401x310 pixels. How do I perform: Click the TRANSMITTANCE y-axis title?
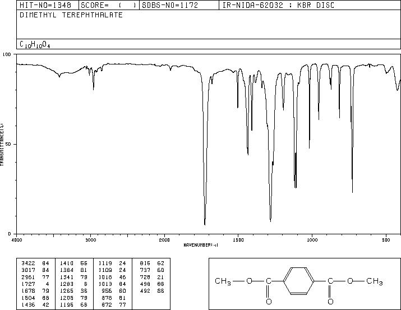[x=2, y=145]
